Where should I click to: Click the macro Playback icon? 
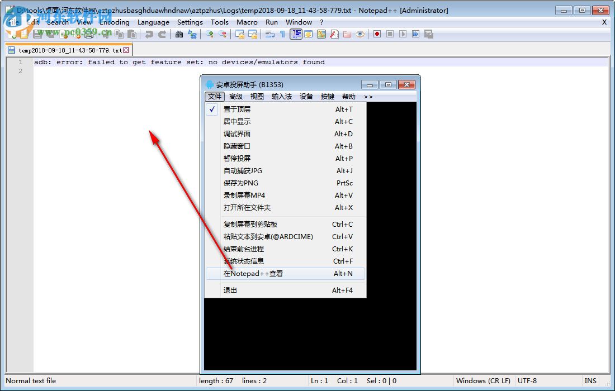[403, 34]
